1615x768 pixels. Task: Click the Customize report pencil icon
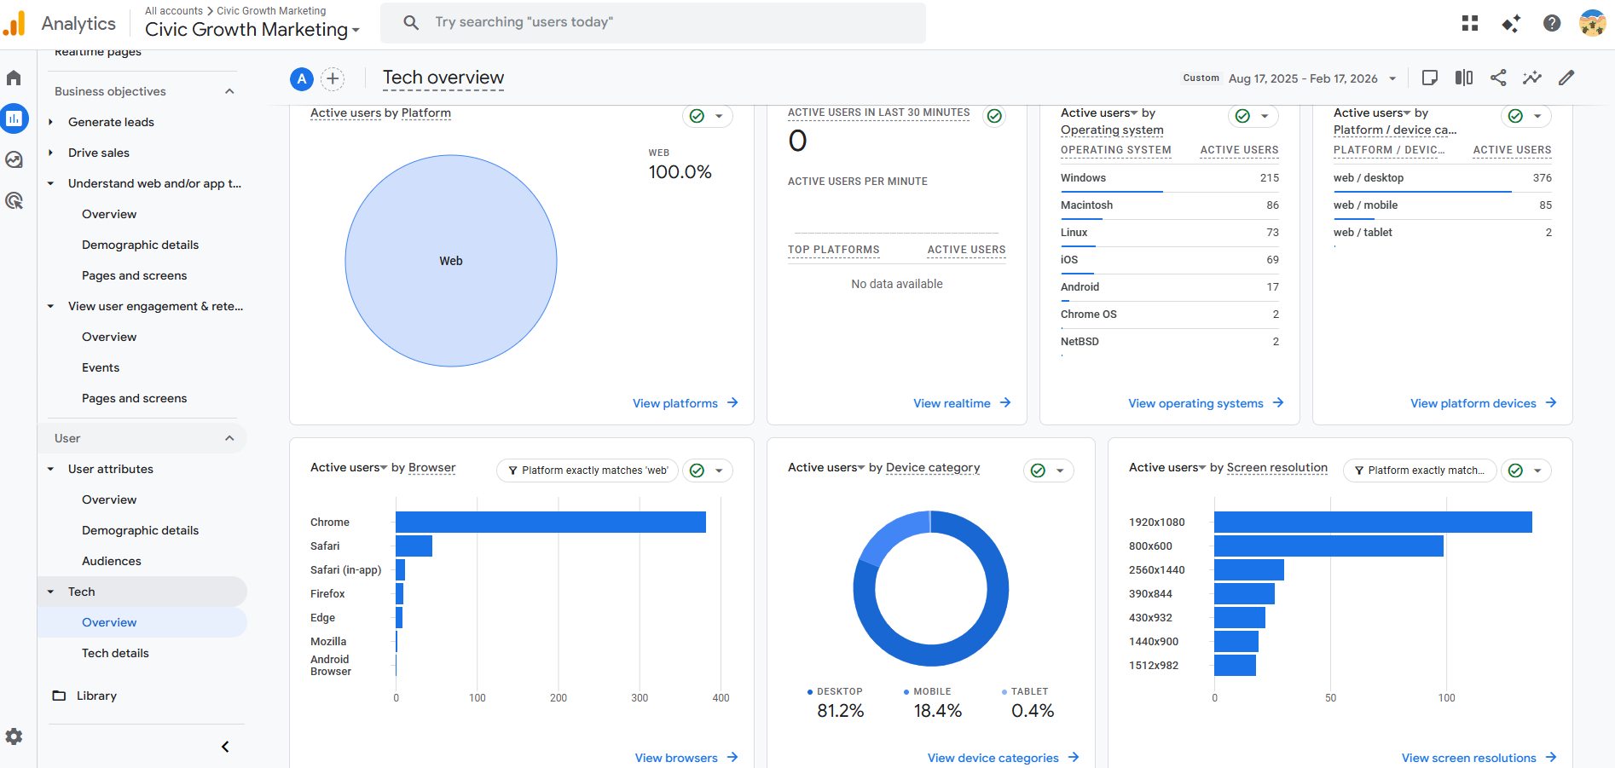coord(1566,78)
